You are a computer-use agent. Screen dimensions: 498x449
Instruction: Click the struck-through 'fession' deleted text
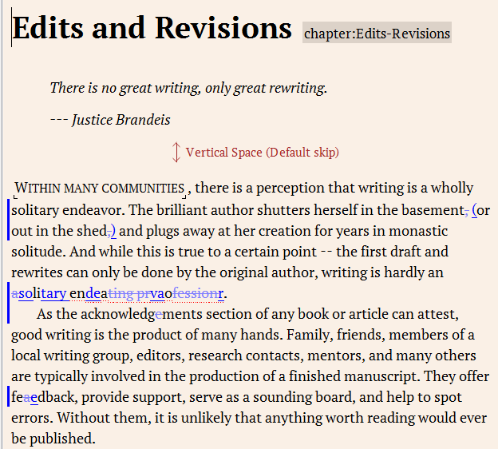pyautogui.click(x=195, y=293)
